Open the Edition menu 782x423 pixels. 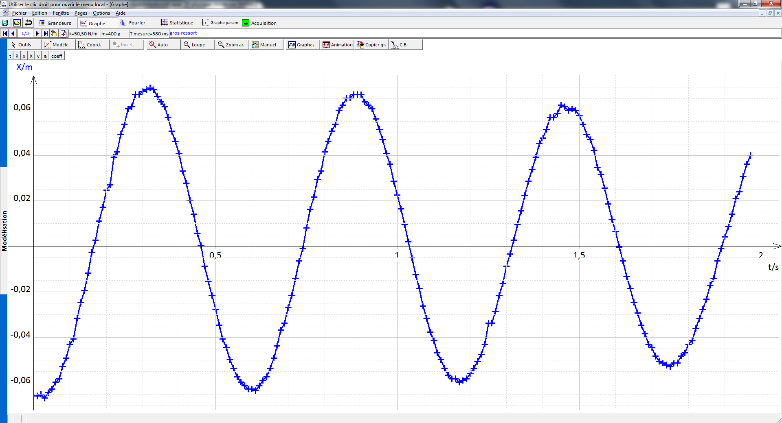click(40, 13)
